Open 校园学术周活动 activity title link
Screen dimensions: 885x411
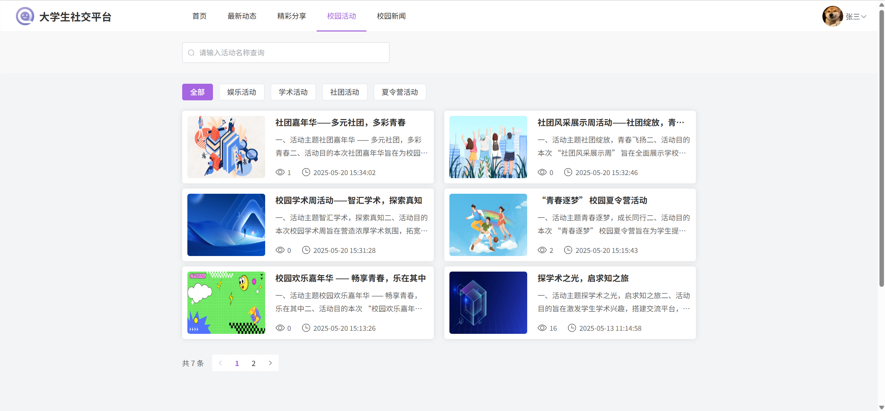[348, 200]
